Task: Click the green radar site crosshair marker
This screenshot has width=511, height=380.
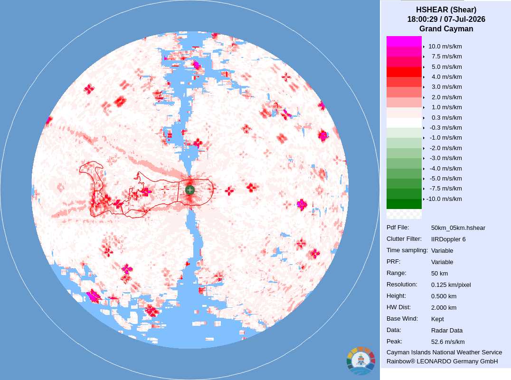Action: [189, 190]
